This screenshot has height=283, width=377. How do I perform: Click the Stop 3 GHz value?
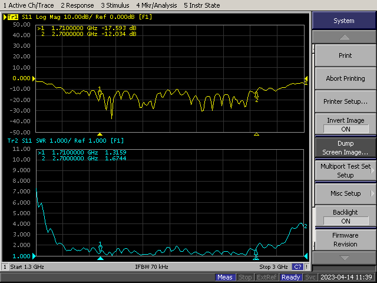273,266
